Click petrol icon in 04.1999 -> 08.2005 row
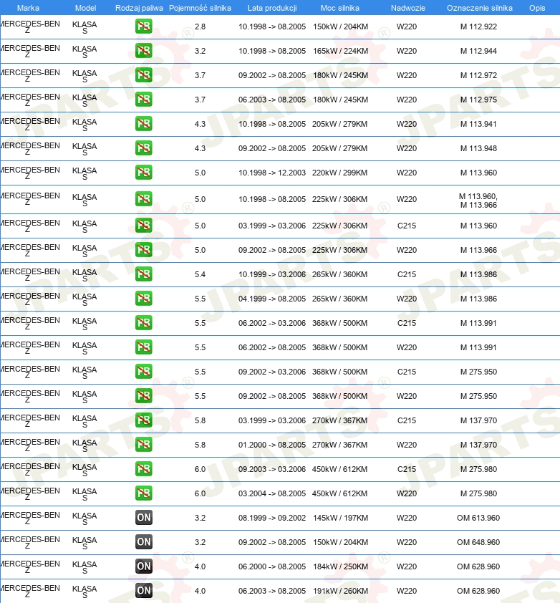Viewport: 560px width, 603px height. tap(143, 299)
